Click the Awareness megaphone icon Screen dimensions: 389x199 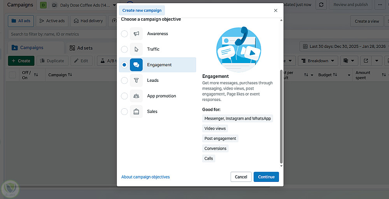click(x=136, y=34)
